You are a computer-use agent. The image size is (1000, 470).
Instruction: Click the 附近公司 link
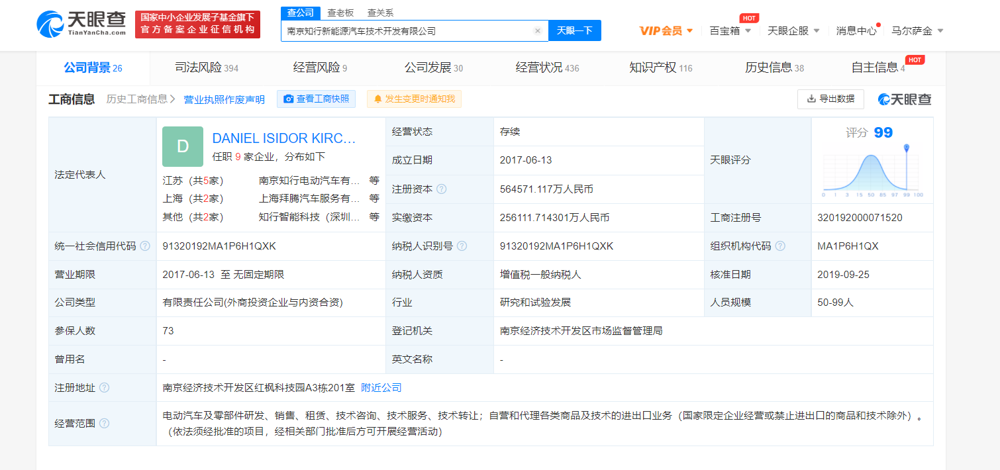click(x=381, y=388)
